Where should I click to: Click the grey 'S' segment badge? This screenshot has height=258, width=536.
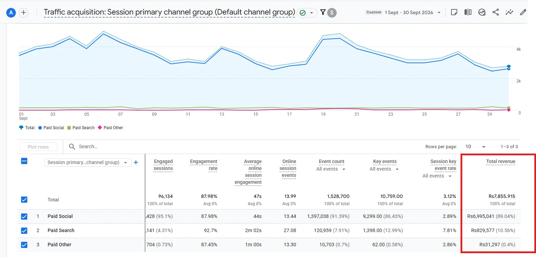(332, 13)
